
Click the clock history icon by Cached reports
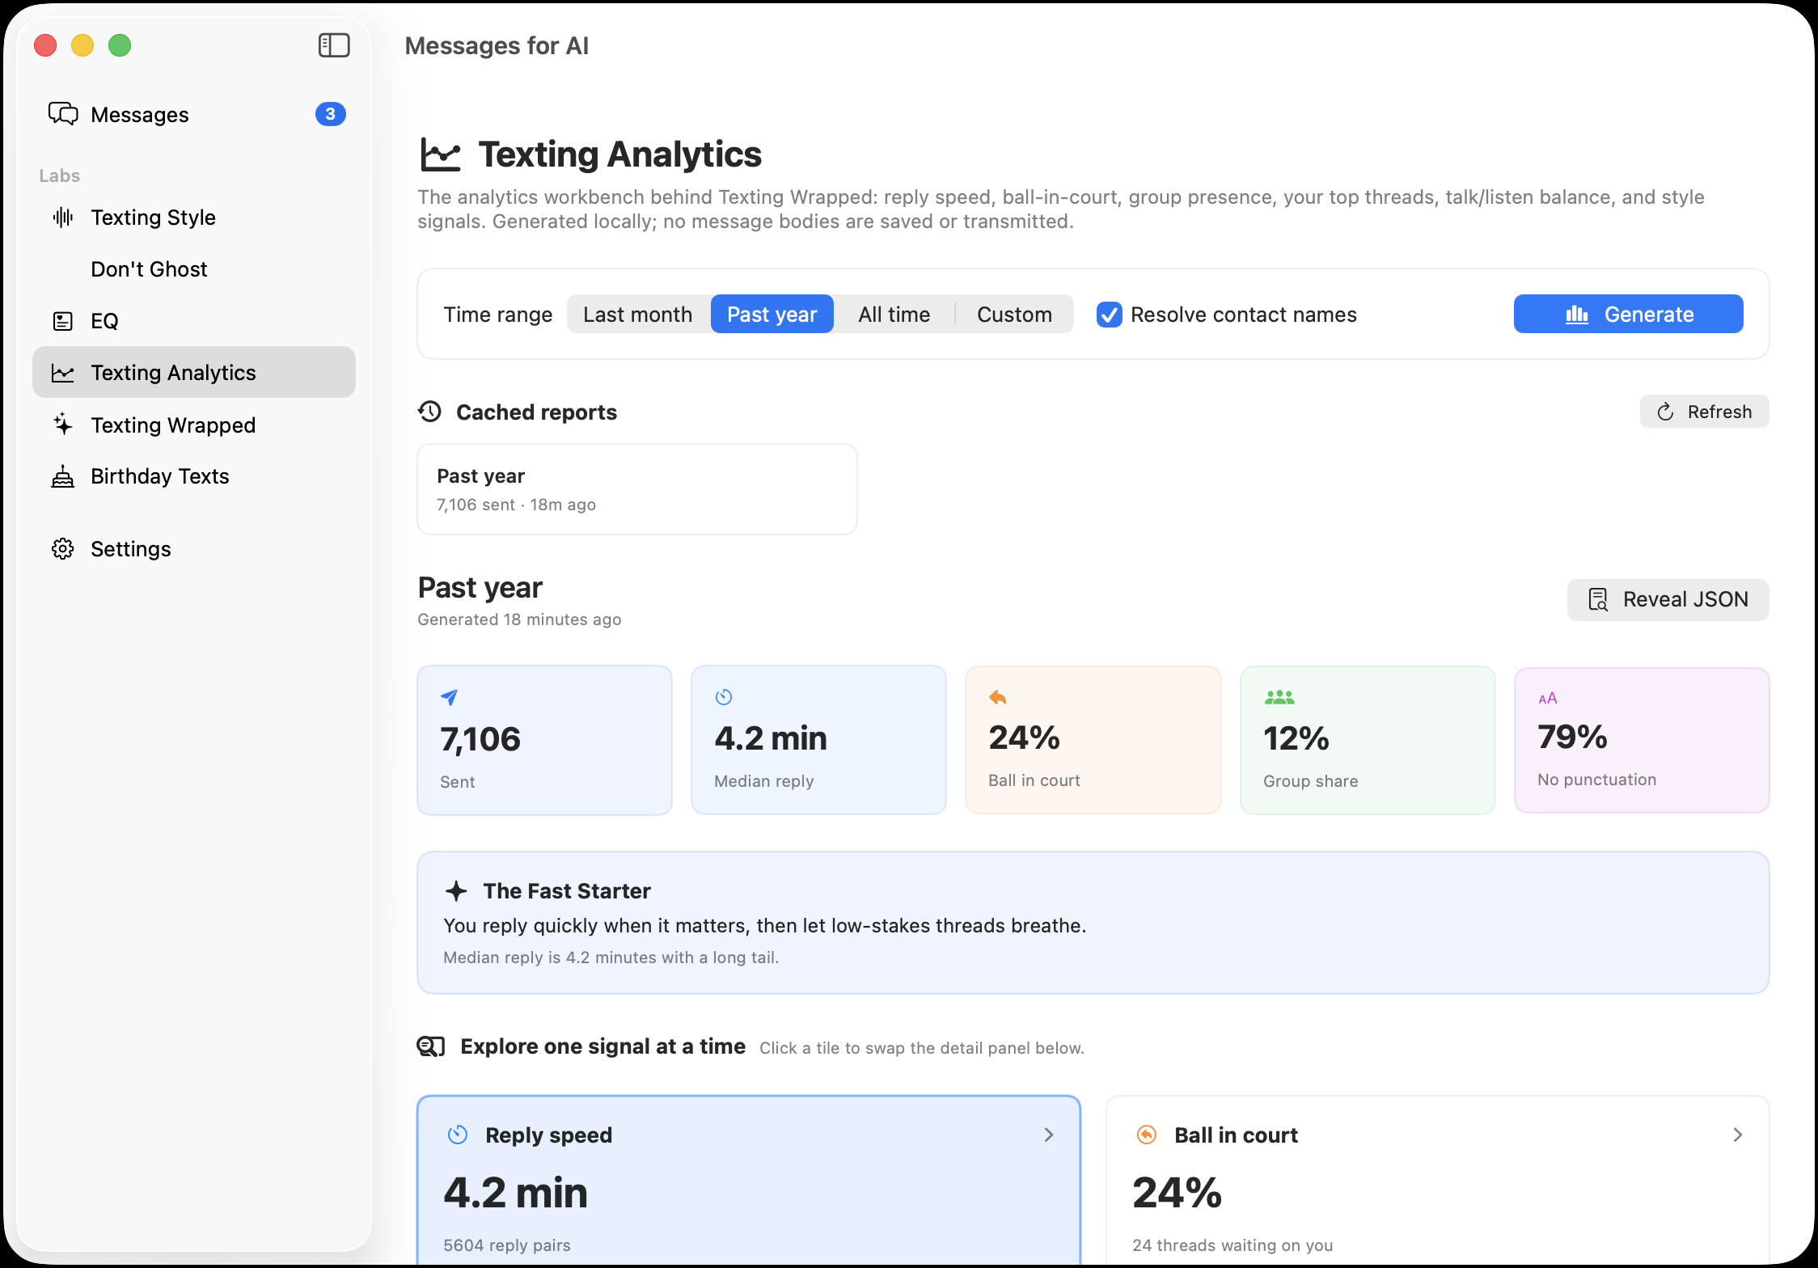coord(430,412)
